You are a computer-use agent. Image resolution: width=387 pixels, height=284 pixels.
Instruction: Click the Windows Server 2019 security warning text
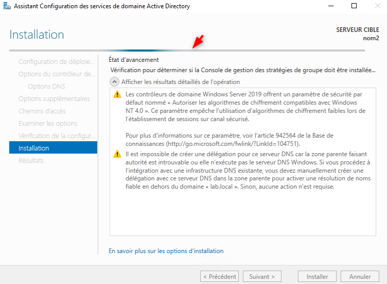click(245, 107)
